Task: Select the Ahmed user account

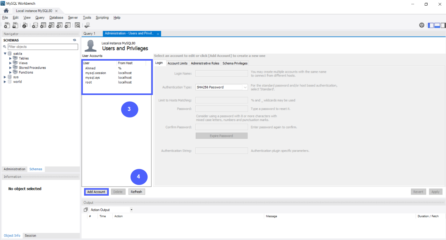Action: pyautogui.click(x=90, y=68)
